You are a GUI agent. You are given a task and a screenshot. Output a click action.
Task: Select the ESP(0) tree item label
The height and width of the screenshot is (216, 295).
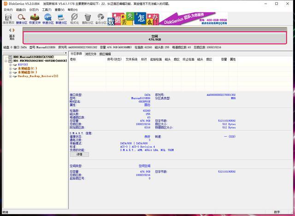[23, 64]
